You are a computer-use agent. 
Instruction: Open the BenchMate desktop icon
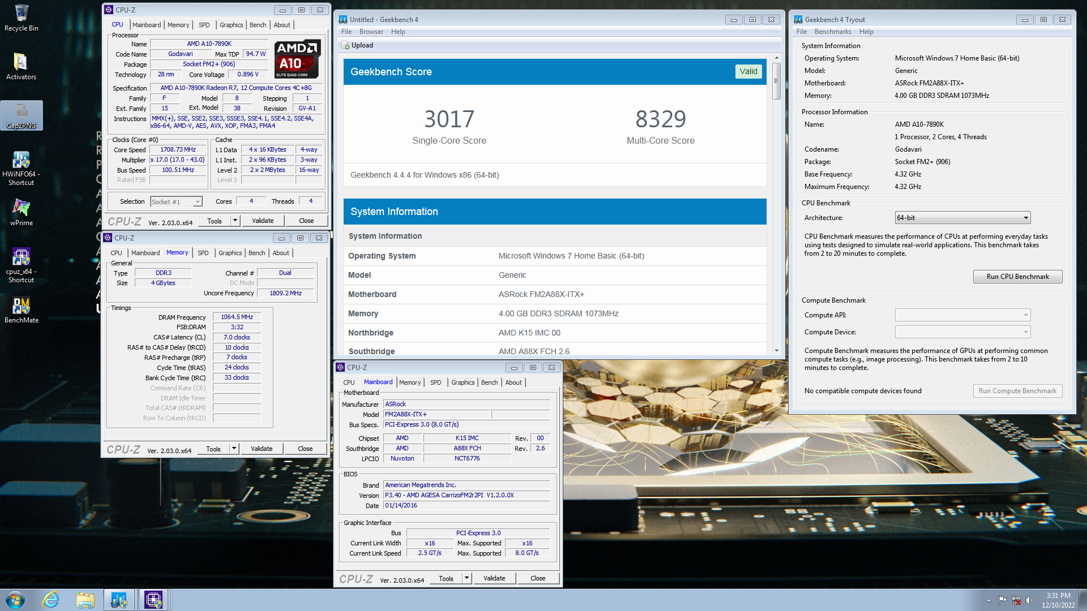22,310
